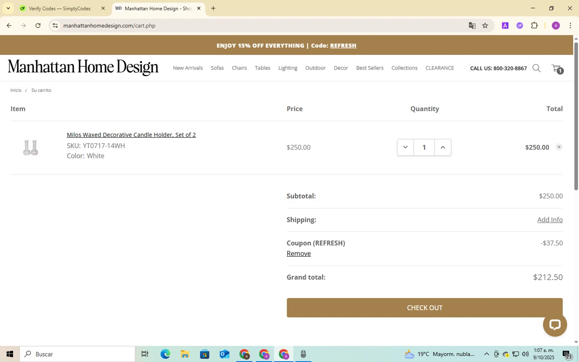Open a new tab with the plus button

tap(213, 8)
